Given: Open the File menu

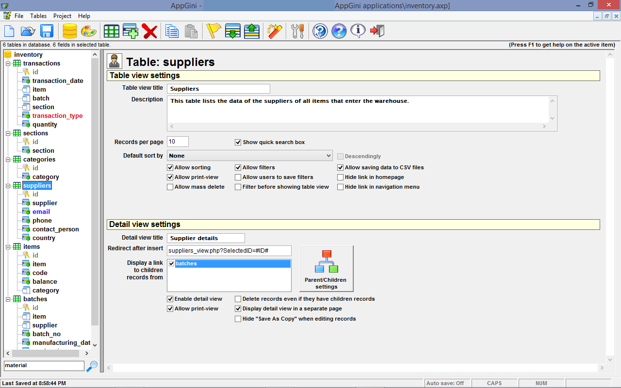Looking at the screenshot, I should [x=19, y=16].
